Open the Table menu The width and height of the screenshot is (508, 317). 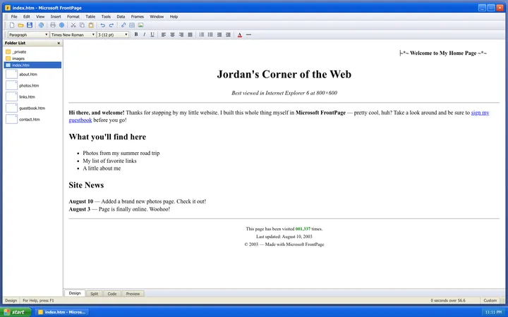(x=90, y=16)
